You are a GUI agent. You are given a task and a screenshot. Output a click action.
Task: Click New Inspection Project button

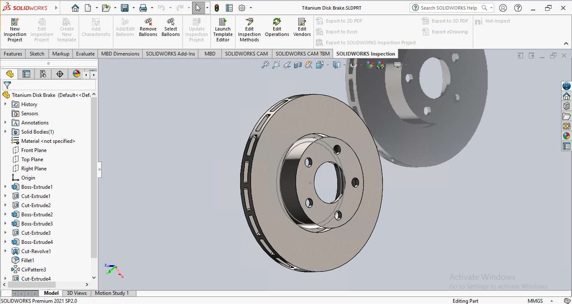click(x=15, y=30)
